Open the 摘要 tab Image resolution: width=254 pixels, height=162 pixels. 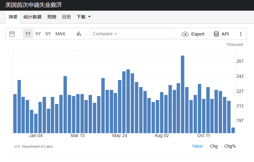[13, 17]
